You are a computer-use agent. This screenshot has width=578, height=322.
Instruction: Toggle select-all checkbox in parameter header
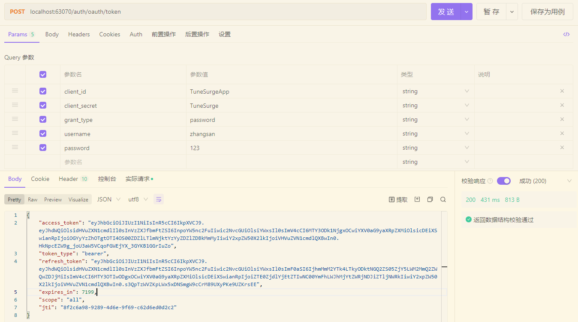click(43, 74)
